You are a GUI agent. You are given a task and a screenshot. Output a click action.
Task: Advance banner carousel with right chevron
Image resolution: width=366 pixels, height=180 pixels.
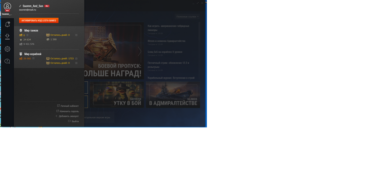tap(140, 52)
